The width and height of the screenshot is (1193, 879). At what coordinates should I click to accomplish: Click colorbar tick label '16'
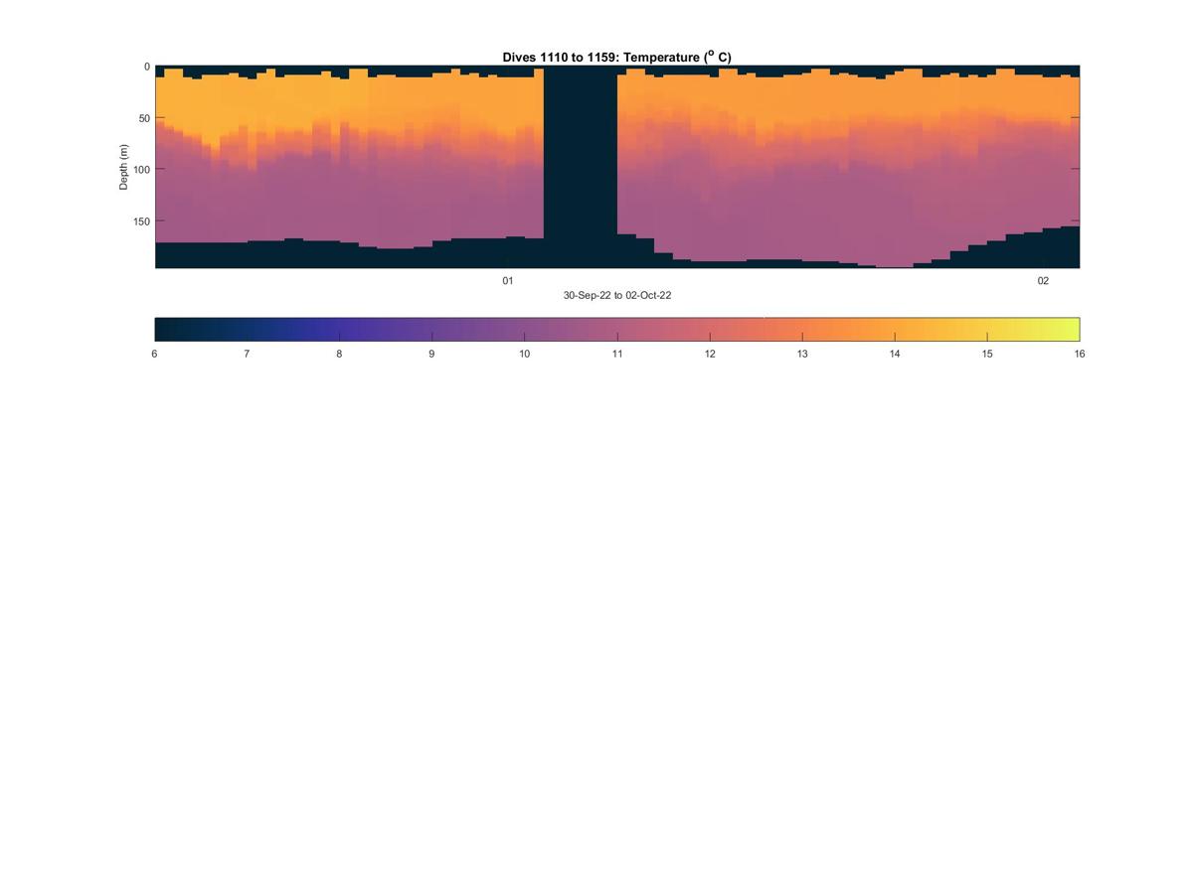(x=1080, y=354)
